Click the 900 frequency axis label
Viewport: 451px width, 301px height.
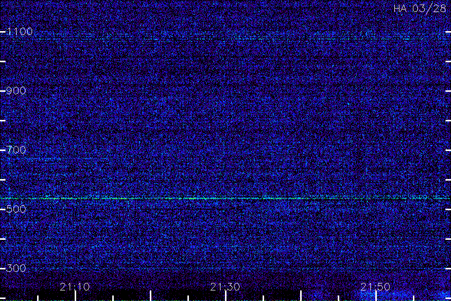(16, 91)
